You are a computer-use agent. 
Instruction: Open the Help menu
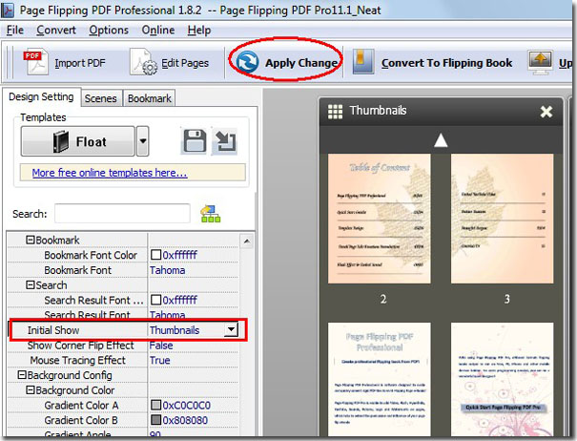pos(199,31)
